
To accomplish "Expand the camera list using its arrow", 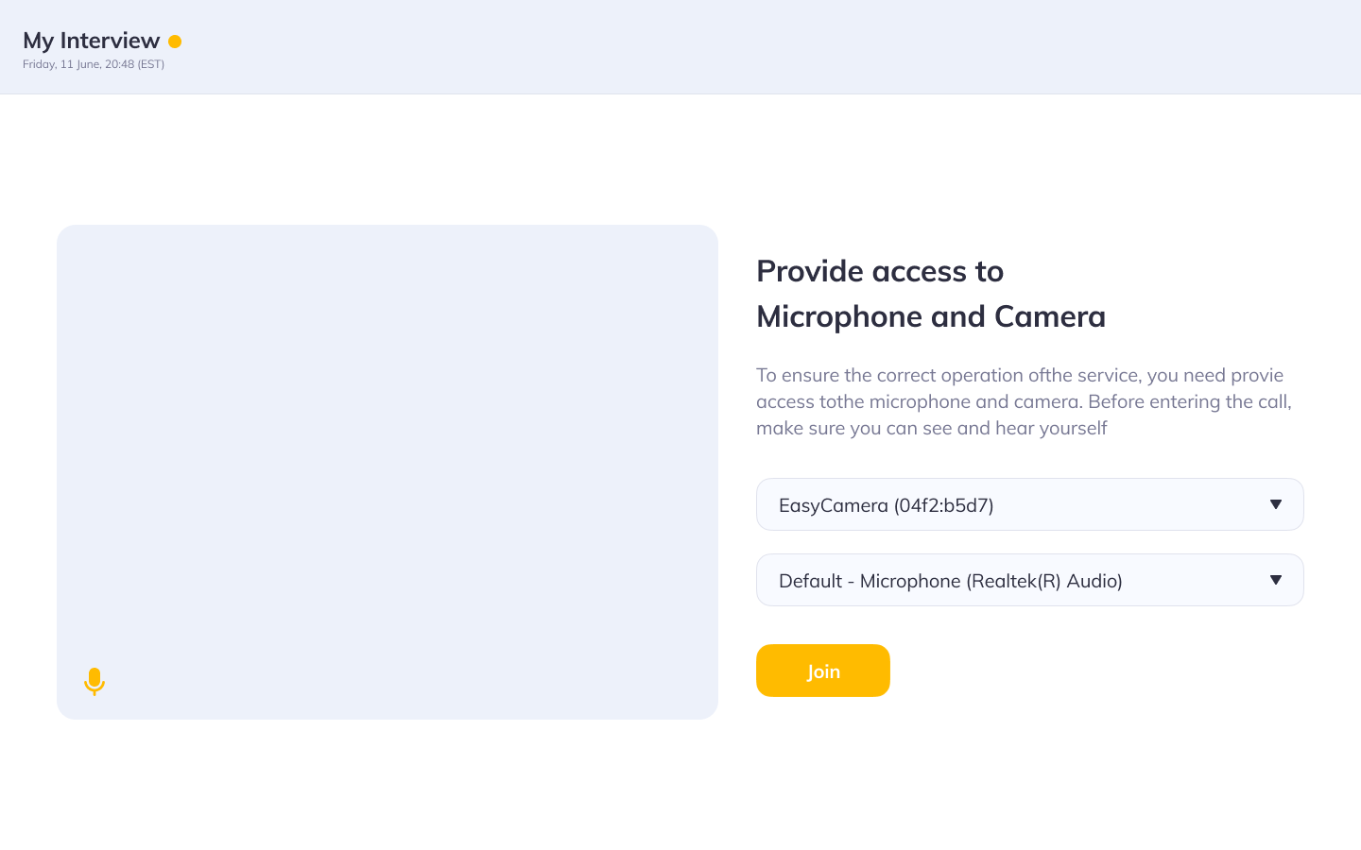I will click(1275, 504).
